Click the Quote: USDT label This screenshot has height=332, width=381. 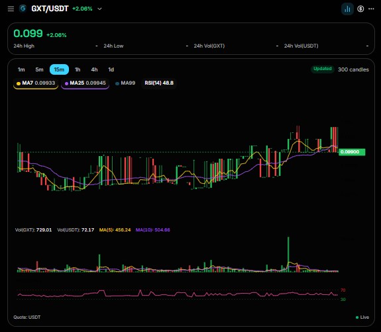tap(27, 317)
